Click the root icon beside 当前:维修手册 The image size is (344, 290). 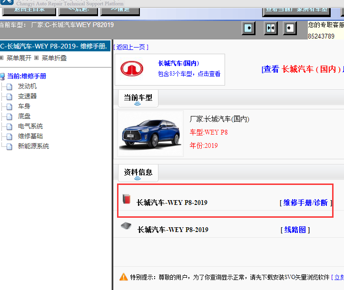click(2, 77)
